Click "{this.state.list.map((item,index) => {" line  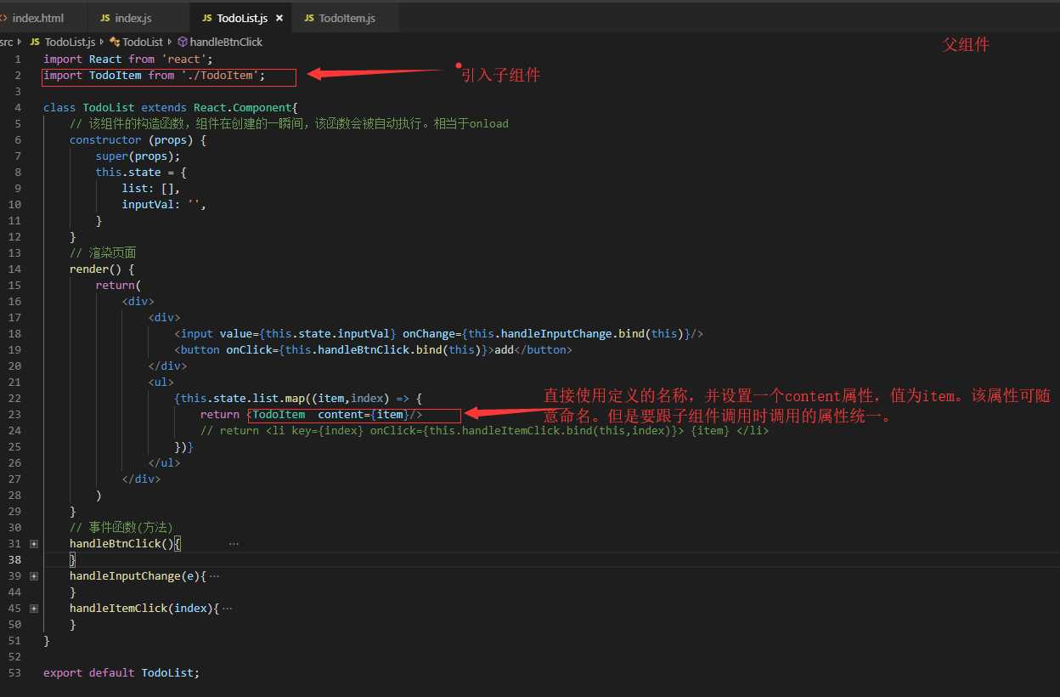pos(298,398)
